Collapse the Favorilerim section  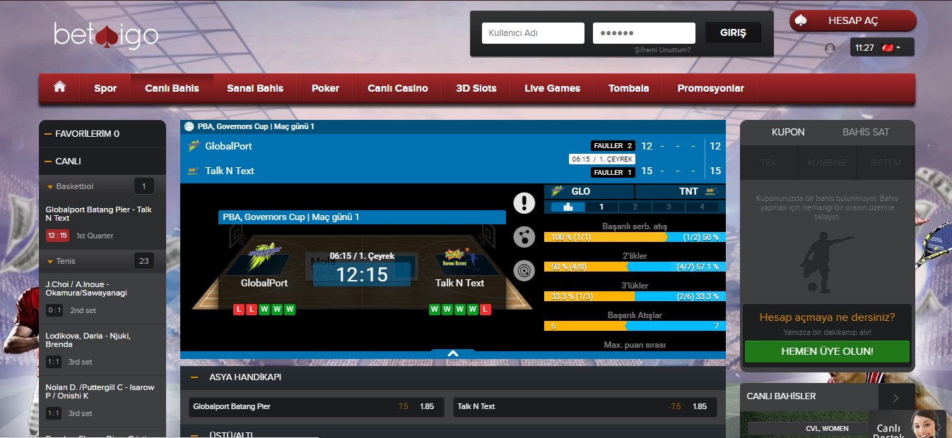(x=48, y=133)
